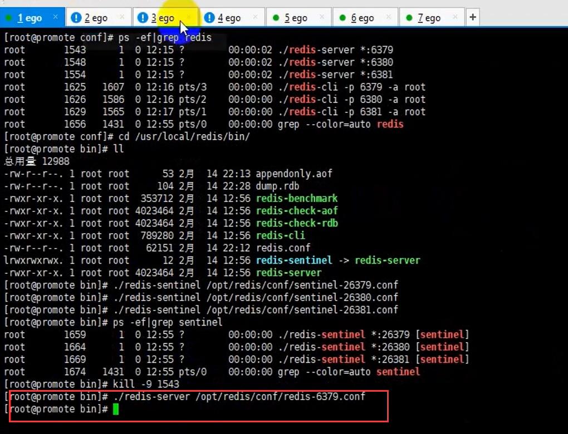The image size is (568, 434).
Task: Click the './redis-server *:6379' process entry
Action: point(335,50)
